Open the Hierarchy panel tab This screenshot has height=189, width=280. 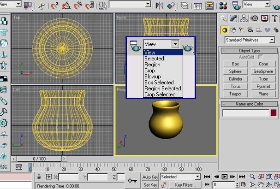coord(244,18)
